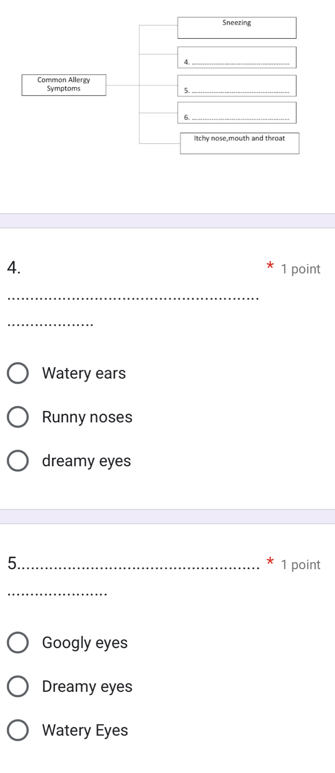Select the "dreamy eyes" answer option

click(x=18, y=461)
